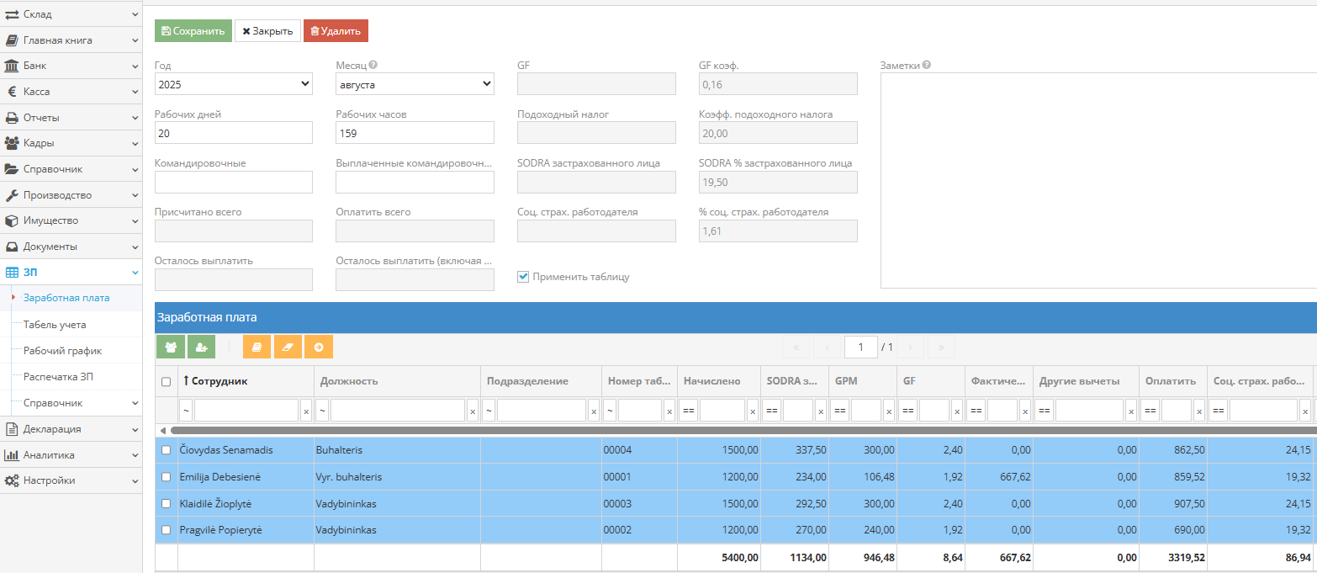The image size is (1317, 573).
Task: Open Табель учета in the sidebar
Action: (x=55, y=324)
